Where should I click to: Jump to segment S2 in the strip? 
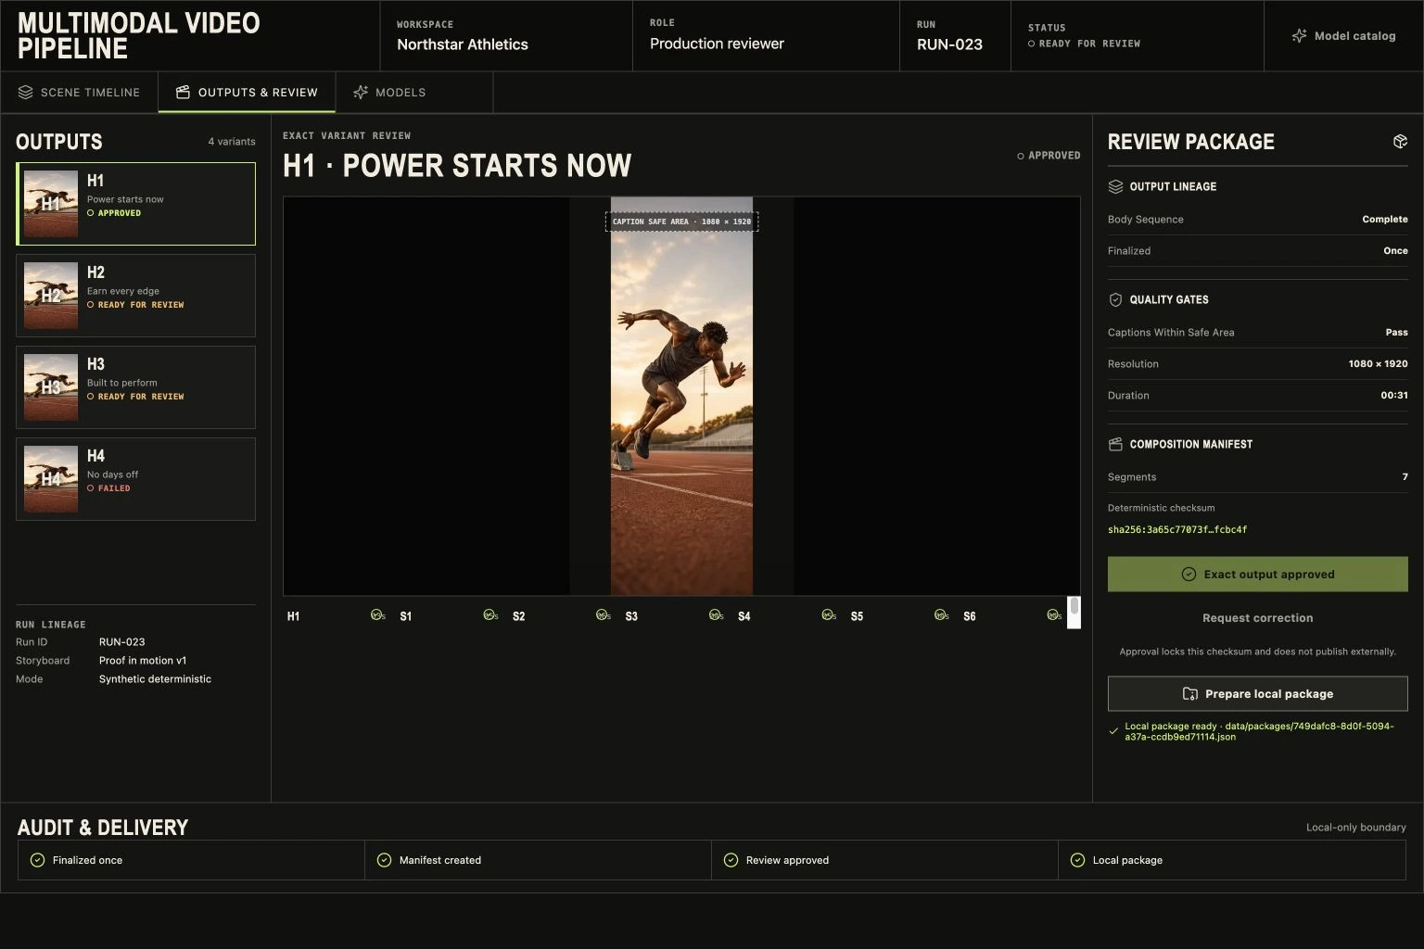[x=519, y=616]
